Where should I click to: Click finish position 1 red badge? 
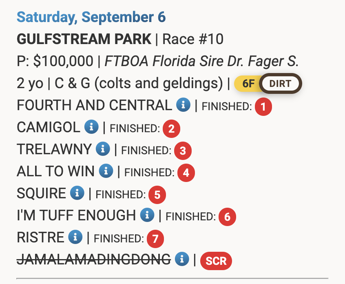point(263,107)
